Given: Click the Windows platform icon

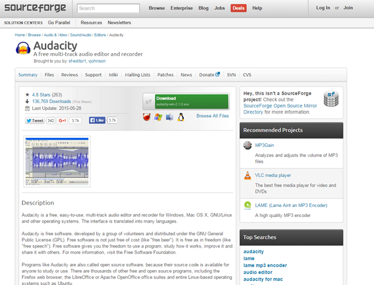Looking at the screenshot, I should (158, 117).
